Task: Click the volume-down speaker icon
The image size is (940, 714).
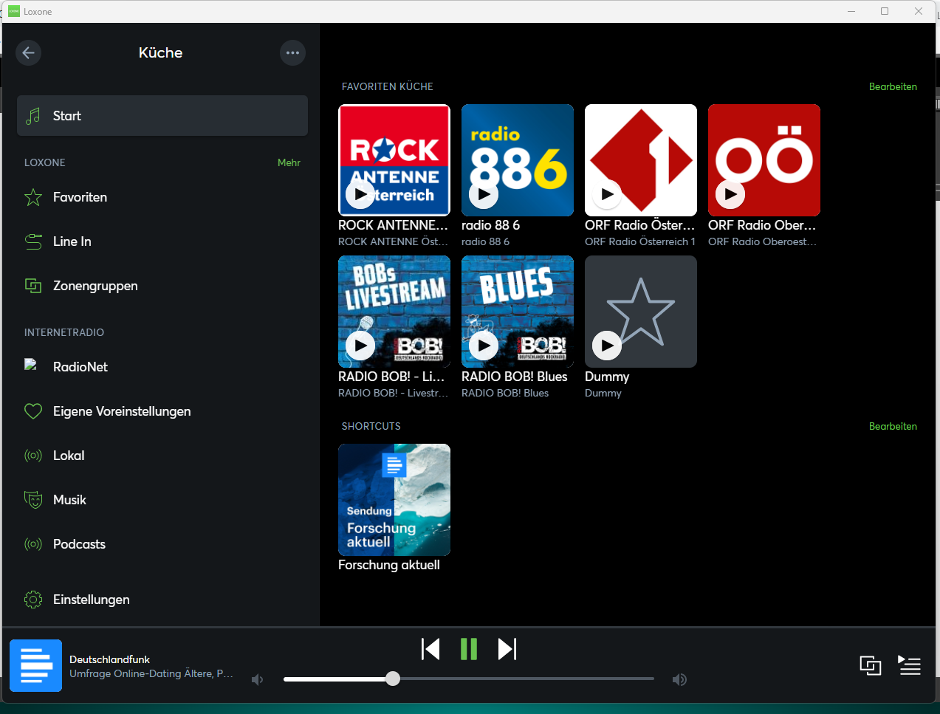Action: [x=257, y=679]
